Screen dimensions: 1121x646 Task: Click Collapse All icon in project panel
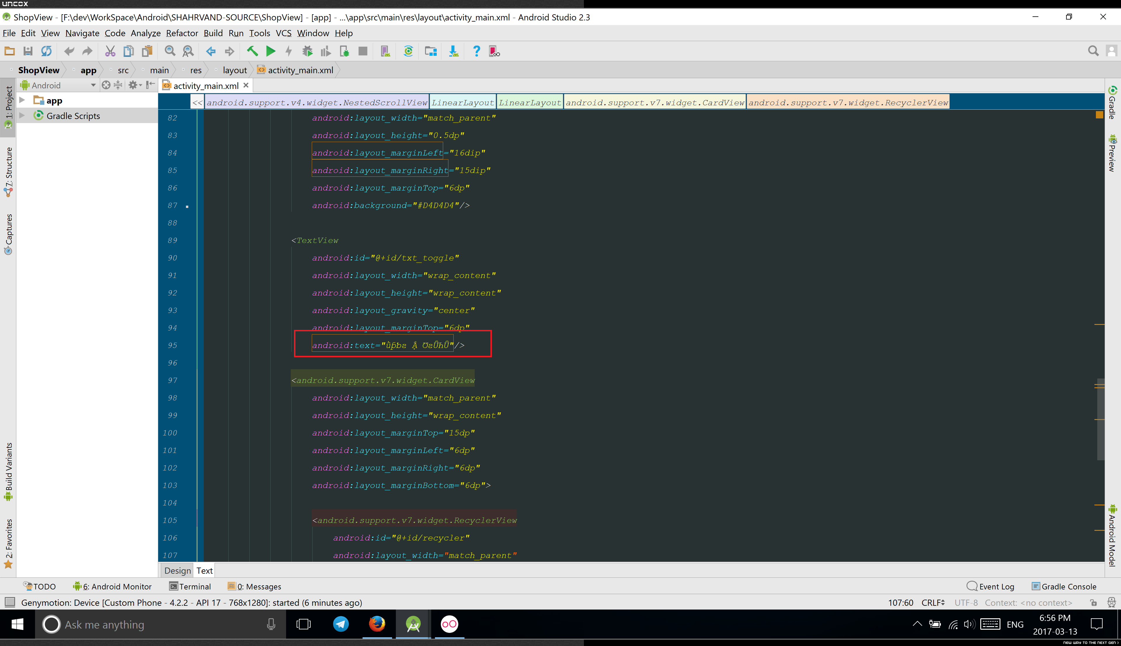point(118,85)
